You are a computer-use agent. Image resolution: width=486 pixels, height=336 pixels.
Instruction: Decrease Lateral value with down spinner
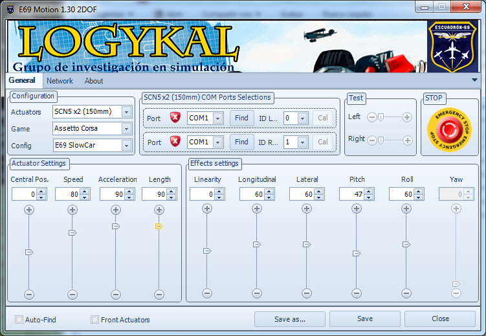tap(318, 197)
